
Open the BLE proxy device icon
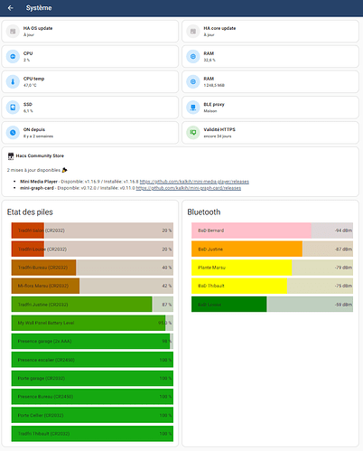point(193,107)
